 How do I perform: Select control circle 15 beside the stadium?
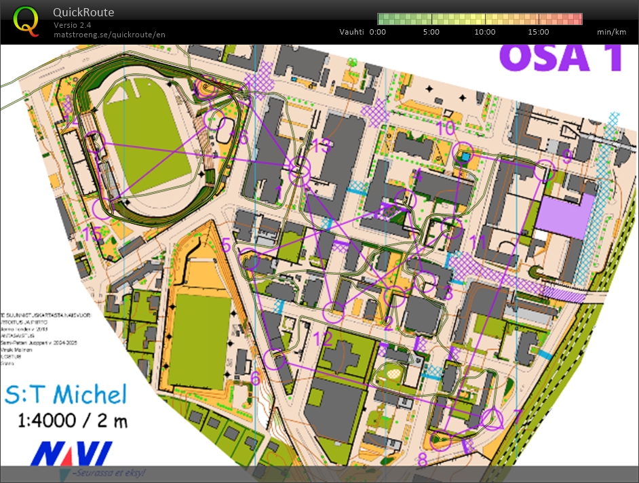tap(102, 209)
